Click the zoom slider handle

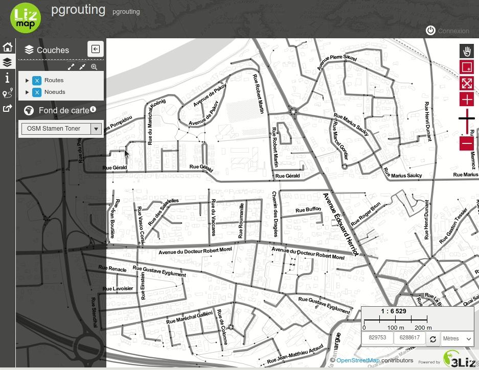click(466, 118)
